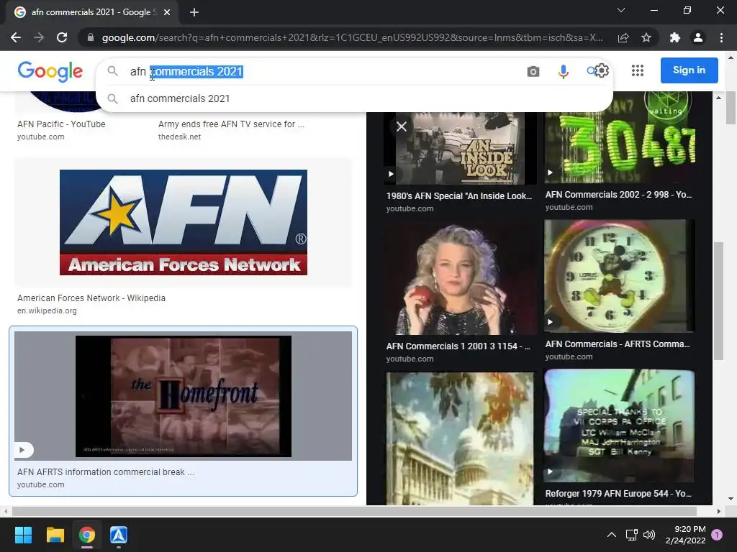
Task: Show hidden system tray icons
Action: pyautogui.click(x=612, y=535)
